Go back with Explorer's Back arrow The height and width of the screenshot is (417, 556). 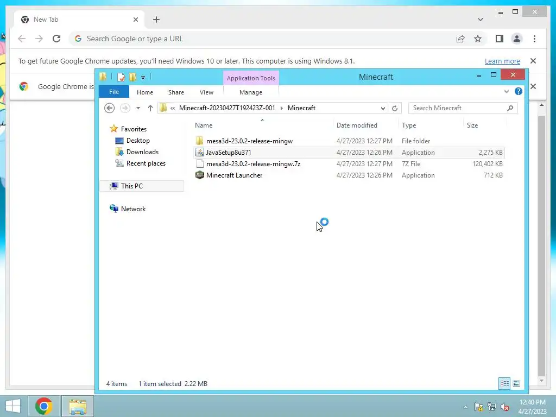(109, 108)
